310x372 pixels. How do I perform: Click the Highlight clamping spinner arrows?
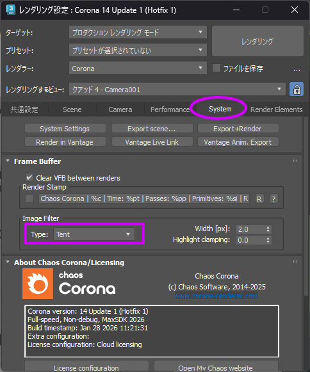tap(268, 240)
